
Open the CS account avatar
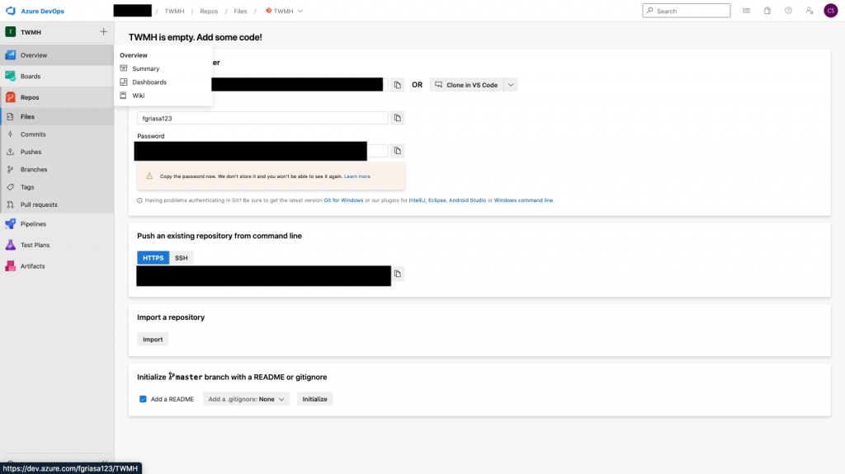(x=830, y=11)
